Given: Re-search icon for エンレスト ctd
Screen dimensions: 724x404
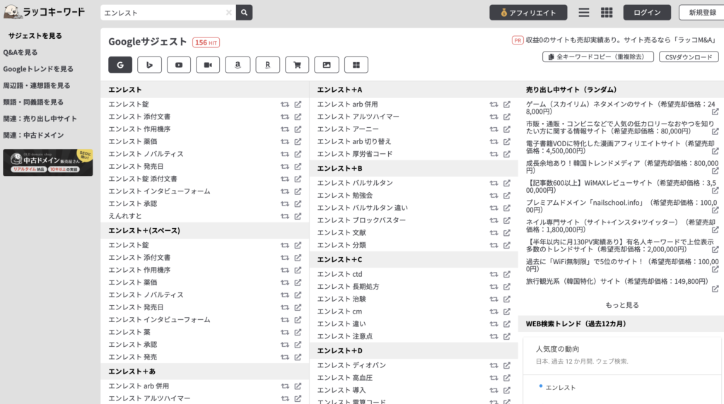Looking at the screenshot, I should point(494,275).
